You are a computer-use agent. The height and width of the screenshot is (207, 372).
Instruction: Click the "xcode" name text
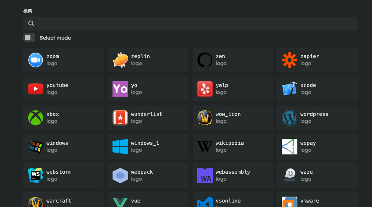(308, 86)
